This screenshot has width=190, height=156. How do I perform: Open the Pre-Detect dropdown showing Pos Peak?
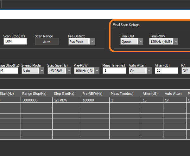(x=82, y=42)
